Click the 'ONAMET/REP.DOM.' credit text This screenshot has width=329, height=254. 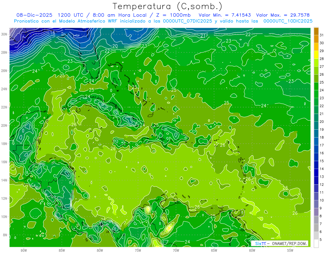tap(290, 243)
